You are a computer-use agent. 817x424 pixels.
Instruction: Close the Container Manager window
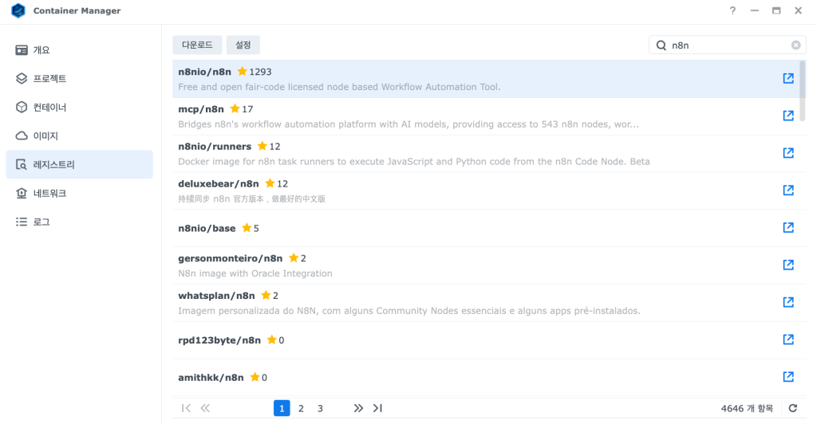(x=798, y=10)
